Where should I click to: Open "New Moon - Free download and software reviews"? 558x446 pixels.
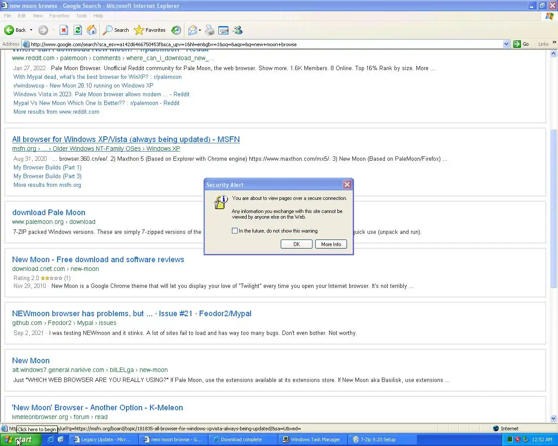pyautogui.click(x=98, y=260)
